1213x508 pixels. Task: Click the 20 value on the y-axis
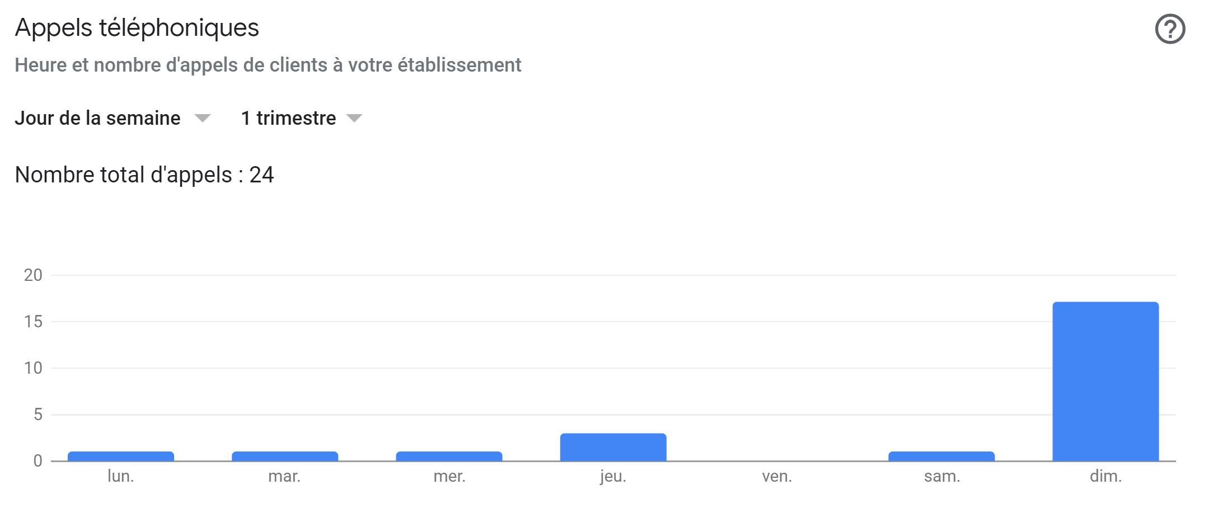pos(33,275)
